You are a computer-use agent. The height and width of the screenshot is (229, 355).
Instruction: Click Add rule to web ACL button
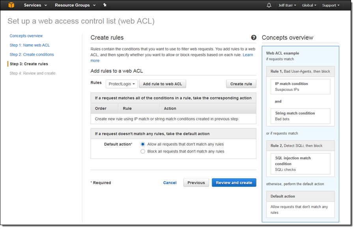coord(162,84)
